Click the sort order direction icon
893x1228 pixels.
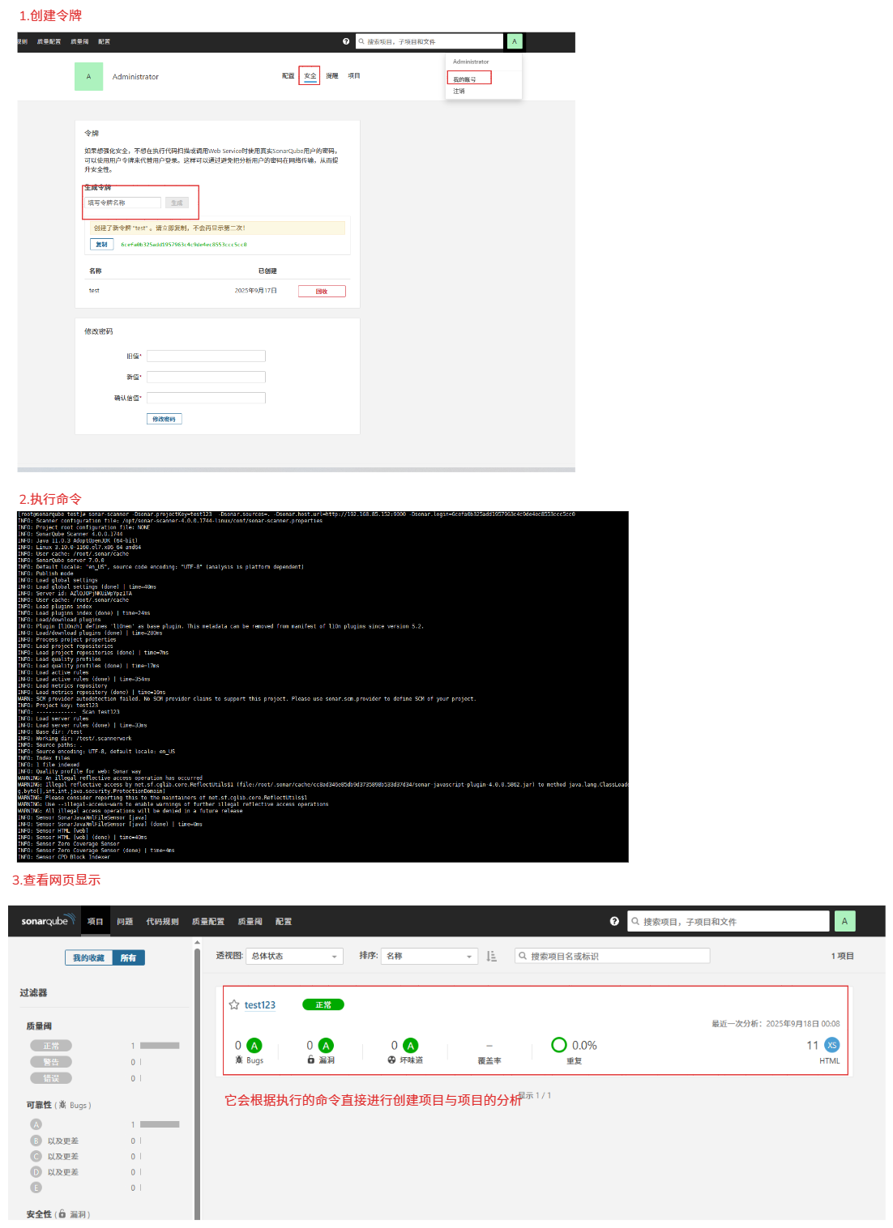(x=491, y=956)
